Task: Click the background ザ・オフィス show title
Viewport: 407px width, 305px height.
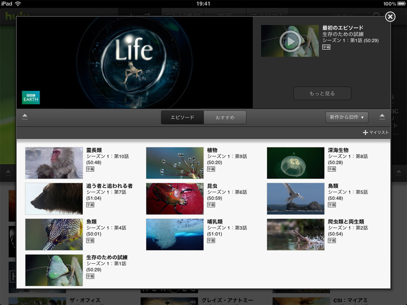Action: [x=85, y=300]
